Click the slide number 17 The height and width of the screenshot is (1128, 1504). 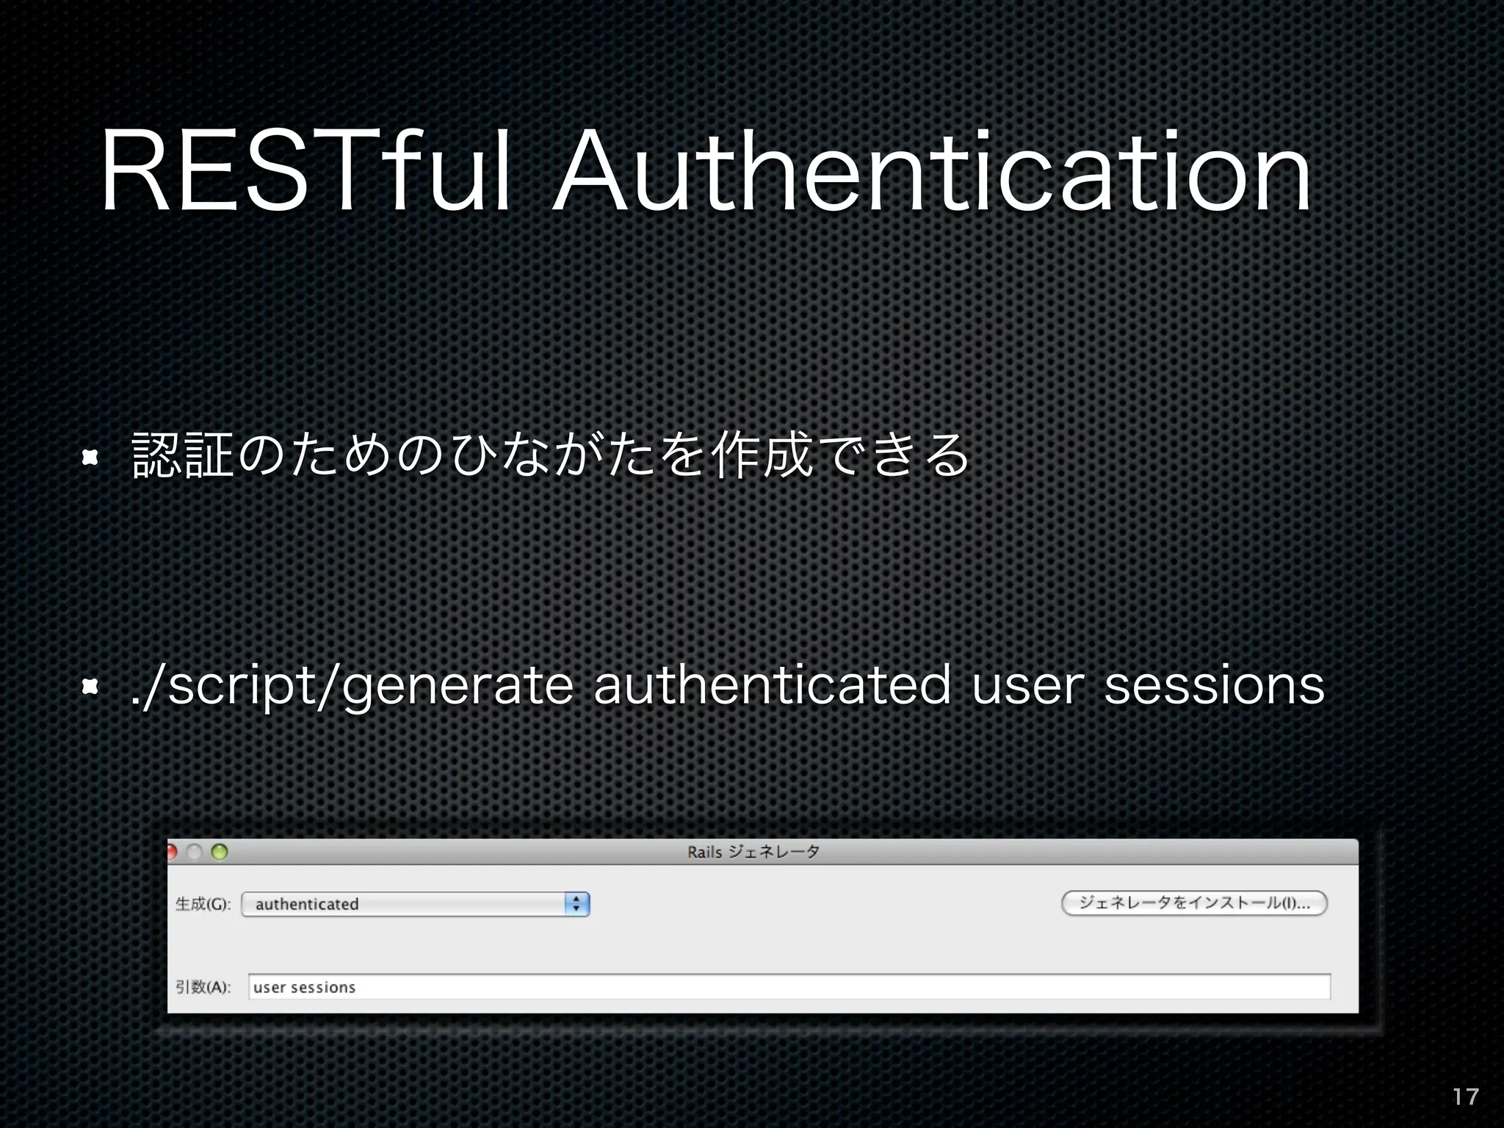point(1466,1096)
